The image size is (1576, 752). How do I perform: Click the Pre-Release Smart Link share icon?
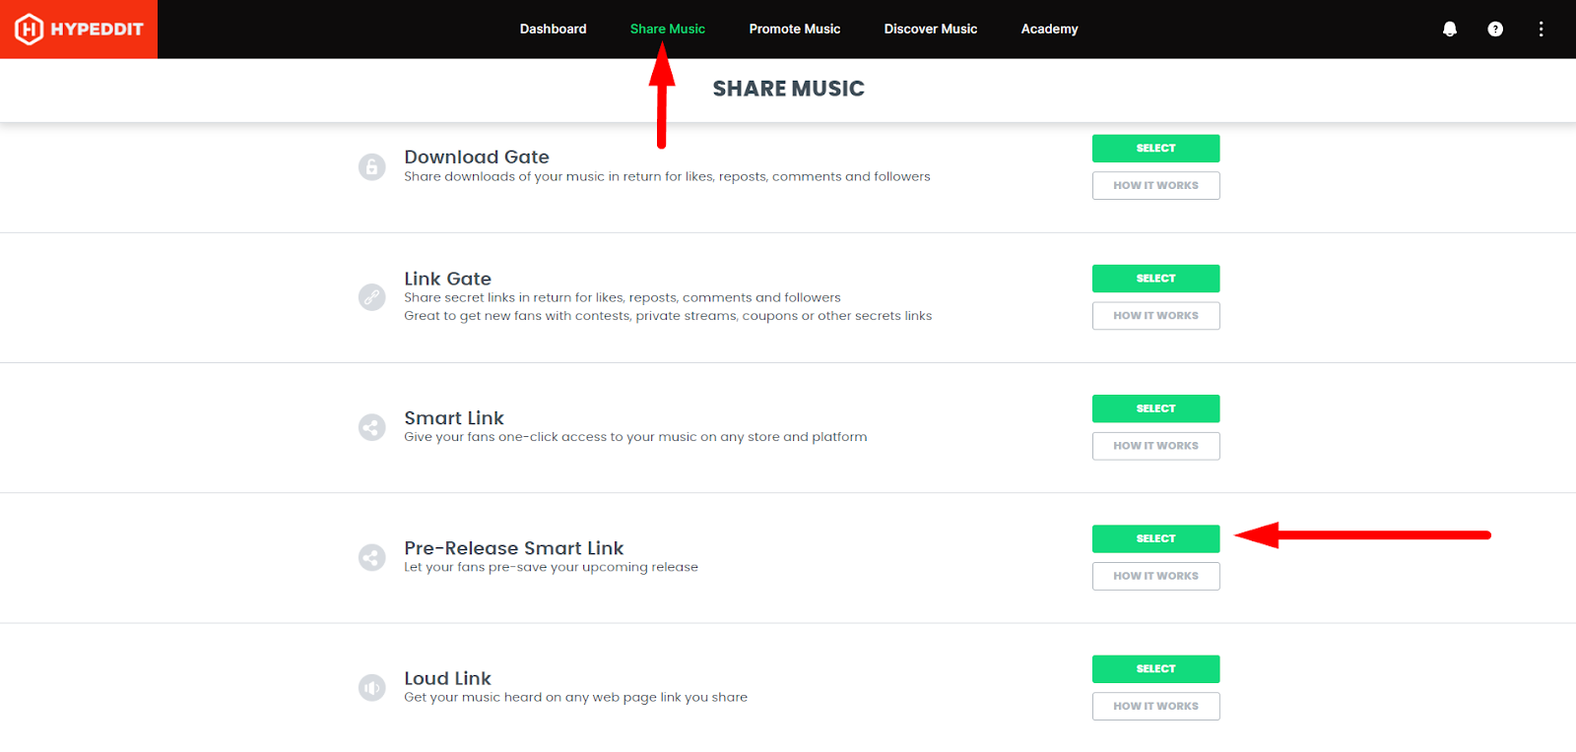371,557
